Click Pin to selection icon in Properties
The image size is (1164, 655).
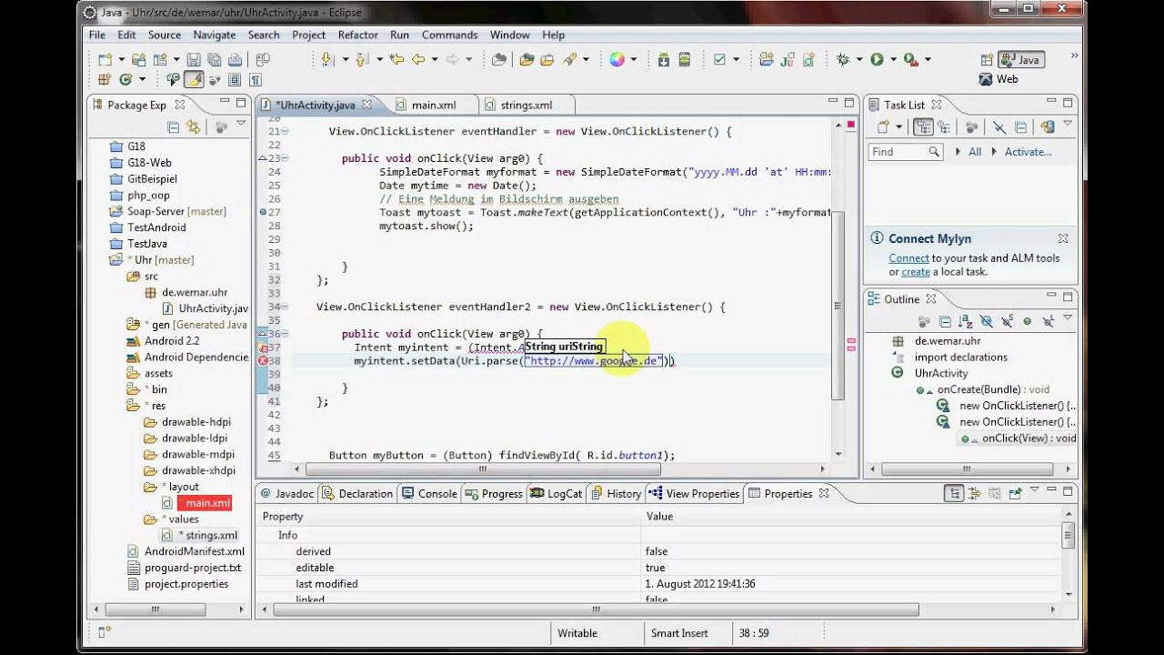(1016, 493)
